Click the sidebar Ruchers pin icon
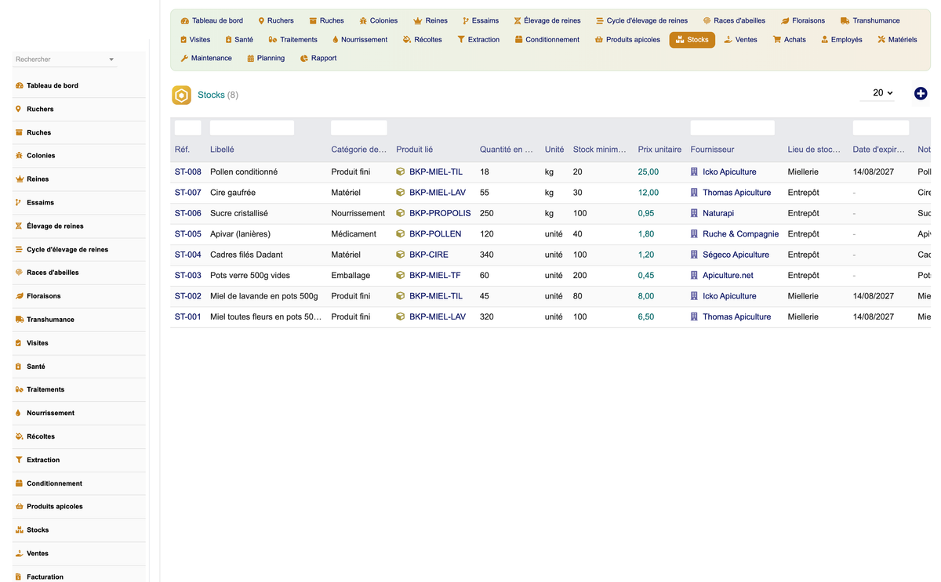 (19, 109)
